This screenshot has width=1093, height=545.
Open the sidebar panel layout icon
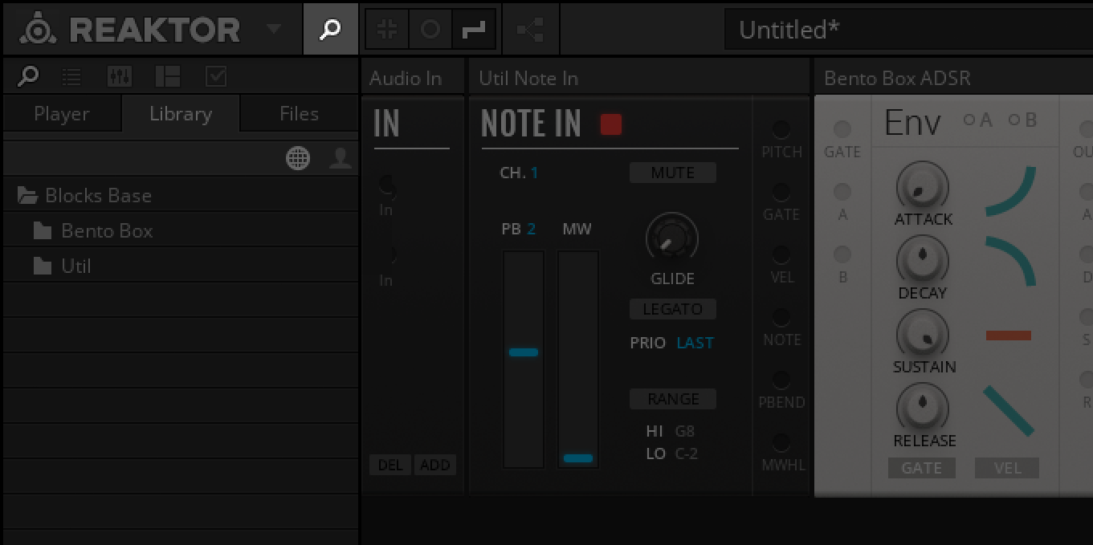(167, 76)
